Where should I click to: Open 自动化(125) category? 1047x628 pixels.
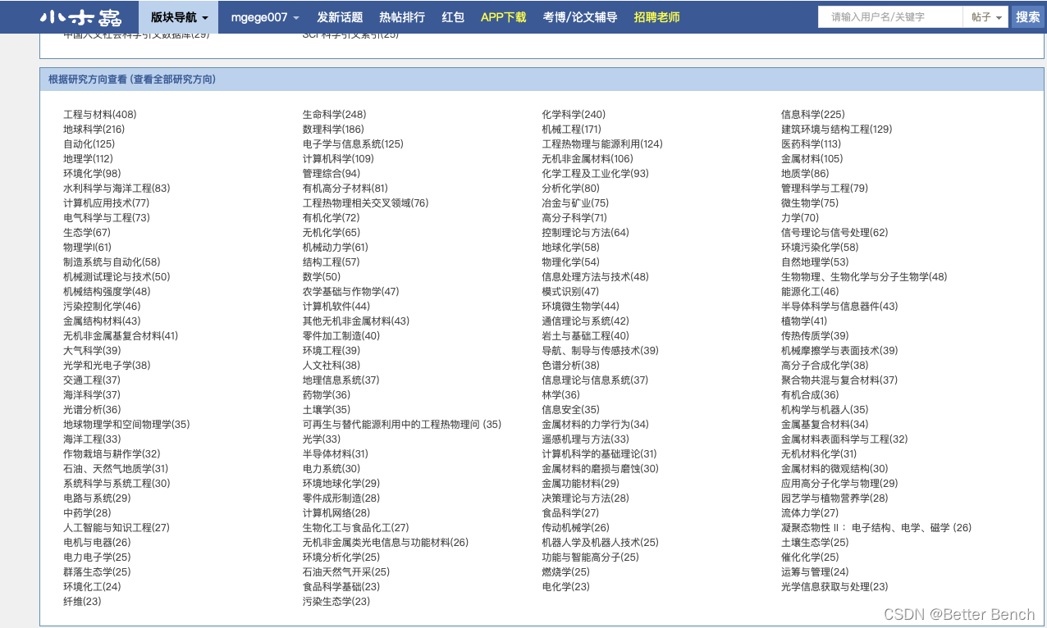(89, 144)
